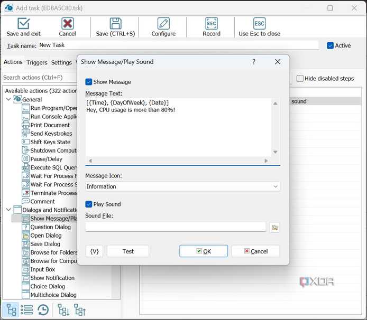Collapse the Dialogs and Notifications group

click(8, 210)
